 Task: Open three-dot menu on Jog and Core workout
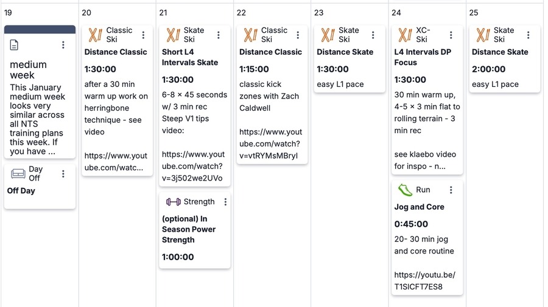click(x=451, y=190)
